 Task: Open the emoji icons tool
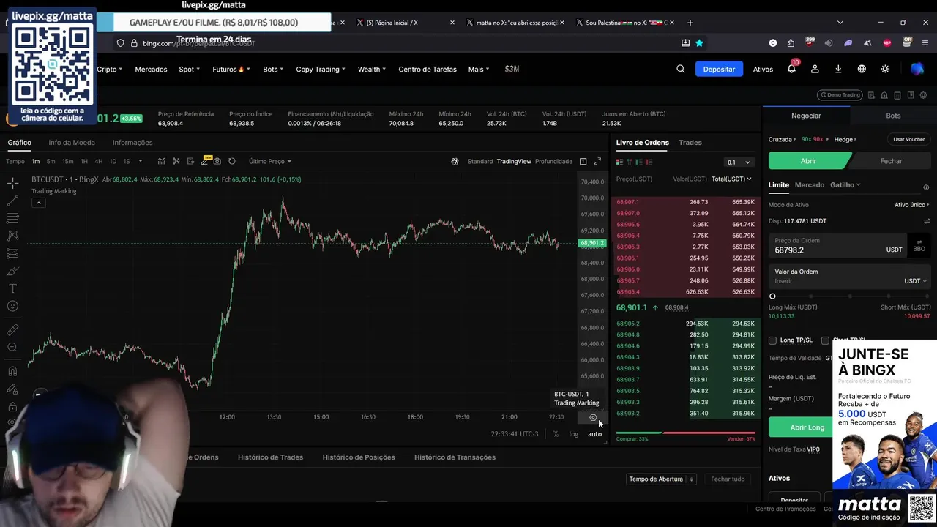(12, 306)
